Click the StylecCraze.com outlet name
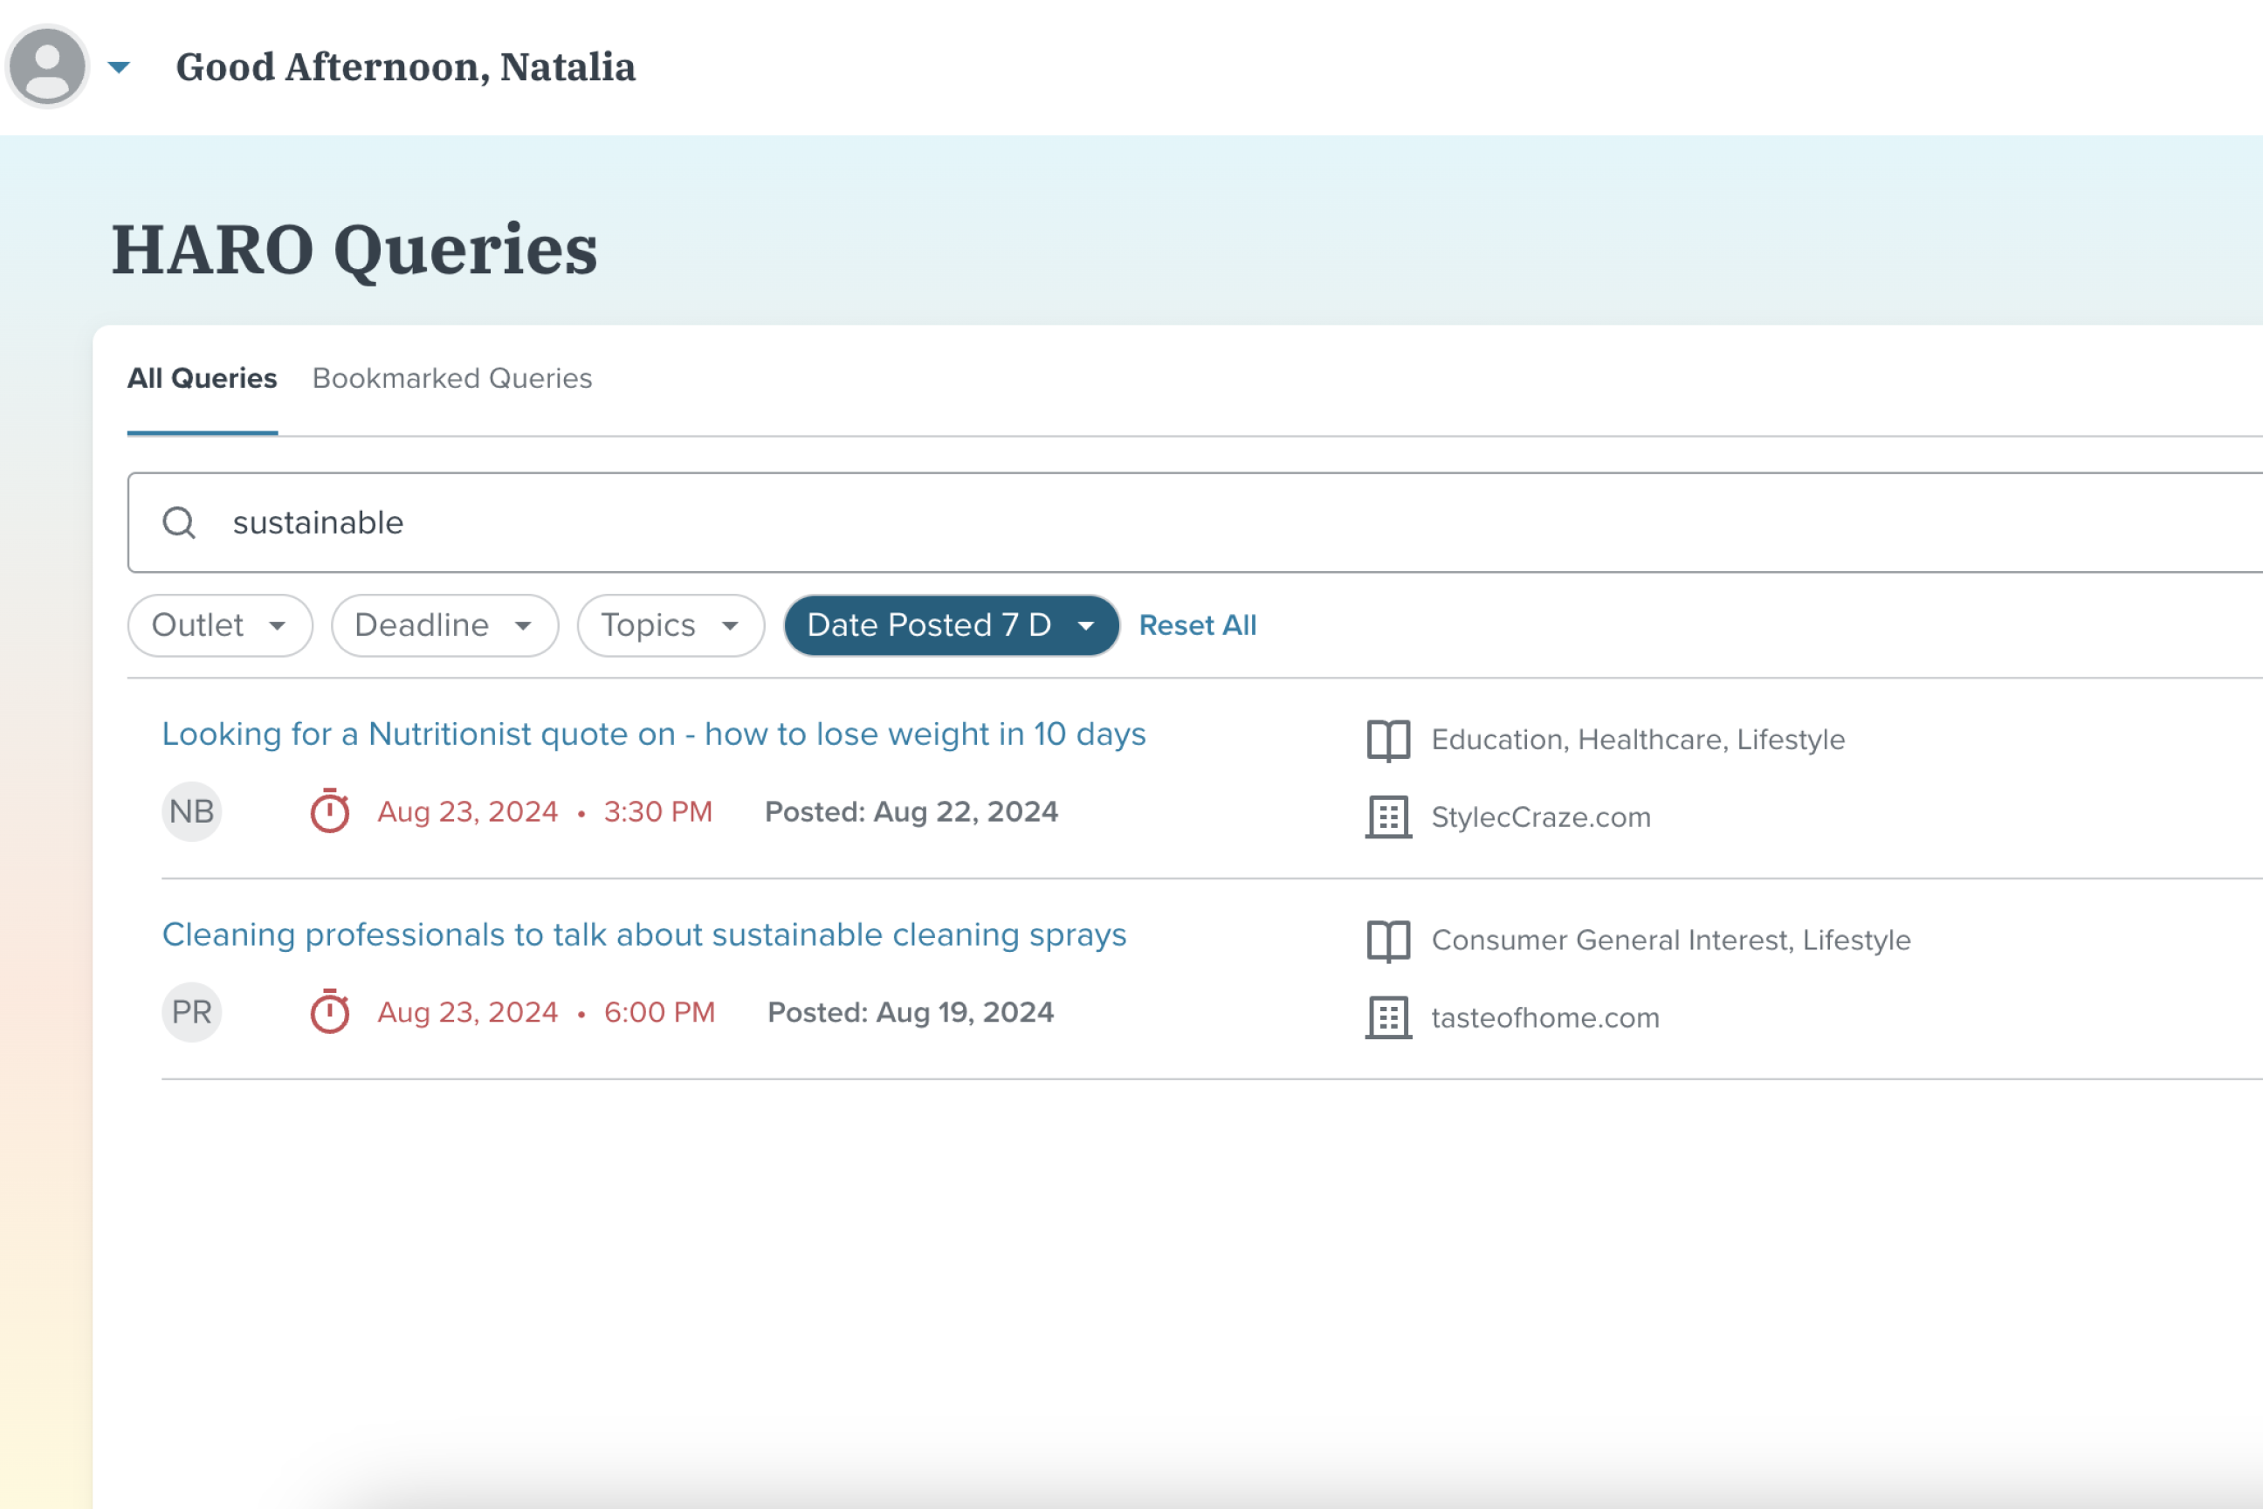 1540,817
